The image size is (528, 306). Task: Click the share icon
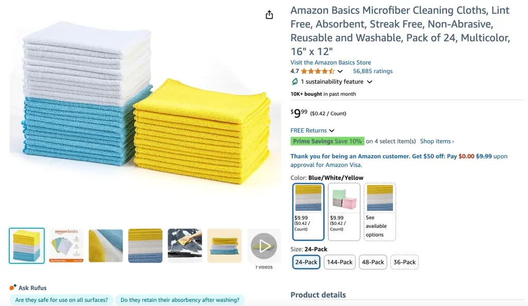point(269,14)
